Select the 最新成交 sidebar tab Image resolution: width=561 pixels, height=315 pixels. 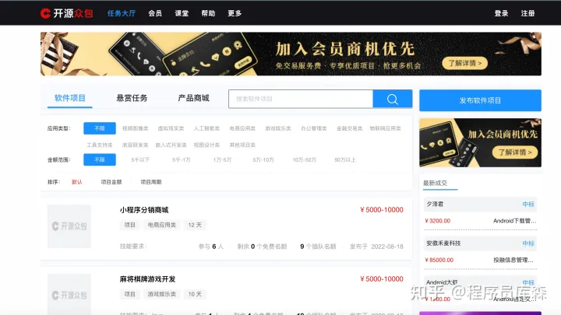tap(435, 183)
